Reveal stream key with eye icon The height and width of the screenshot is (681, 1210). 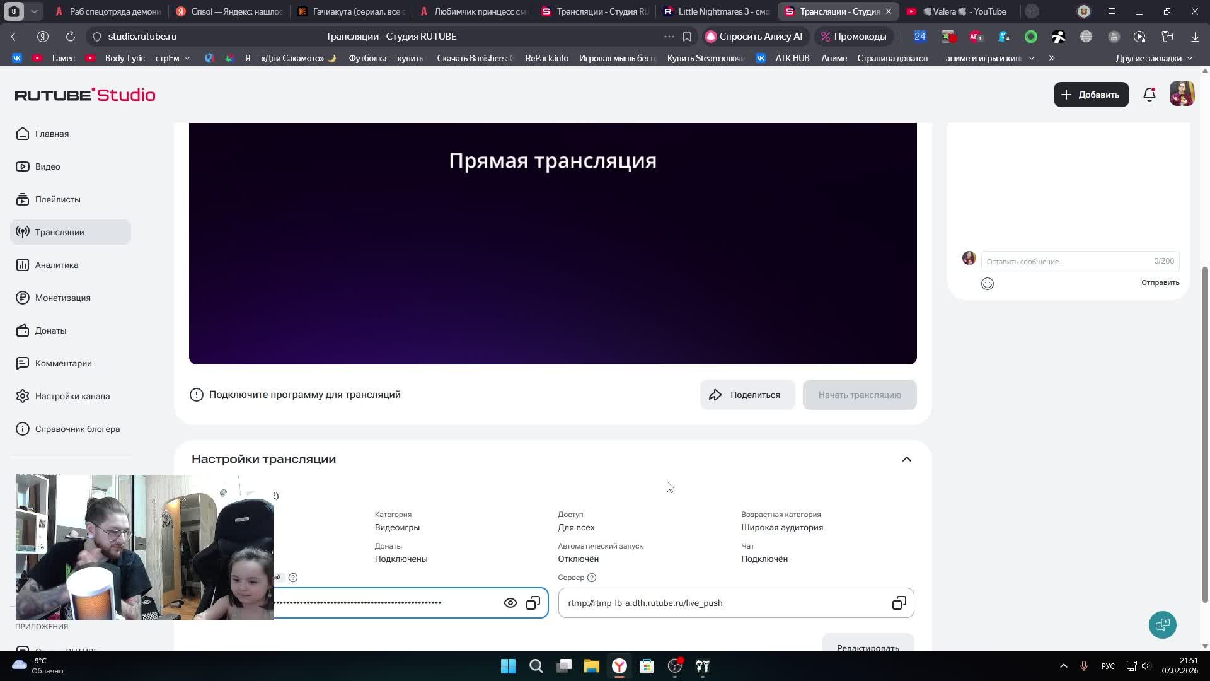pyautogui.click(x=510, y=603)
